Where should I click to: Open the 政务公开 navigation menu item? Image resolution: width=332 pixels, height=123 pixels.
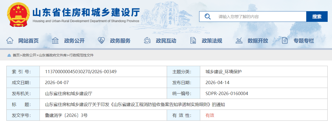click(74, 41)
